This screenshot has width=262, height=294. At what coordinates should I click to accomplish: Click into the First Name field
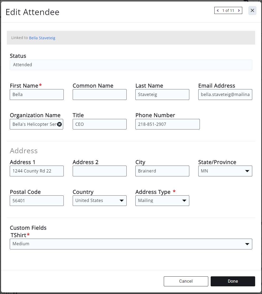pyautogui.click(x=37, y=94)
